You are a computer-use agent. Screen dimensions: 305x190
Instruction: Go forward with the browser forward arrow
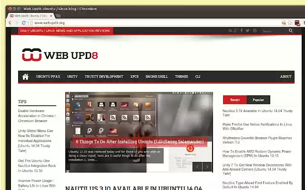[x=17, y=23]
